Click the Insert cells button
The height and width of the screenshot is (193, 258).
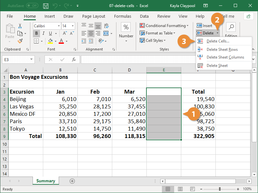pyautogui.click(x=204, y=26)
